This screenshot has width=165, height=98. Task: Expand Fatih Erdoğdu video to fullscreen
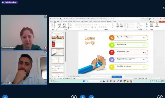point(46,52)
